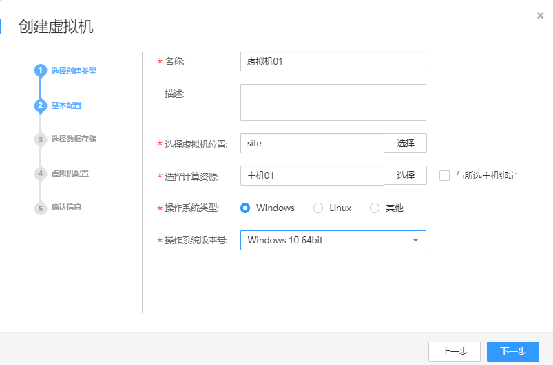The image size is (553, 365).
Task: Click step 1 circle icon 选择创建类型
Action: pyautogui.click(x=41, y=70)
